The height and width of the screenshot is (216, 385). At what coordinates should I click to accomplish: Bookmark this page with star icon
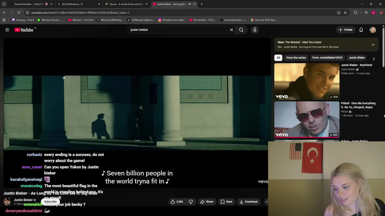click(x=345, y=13)
